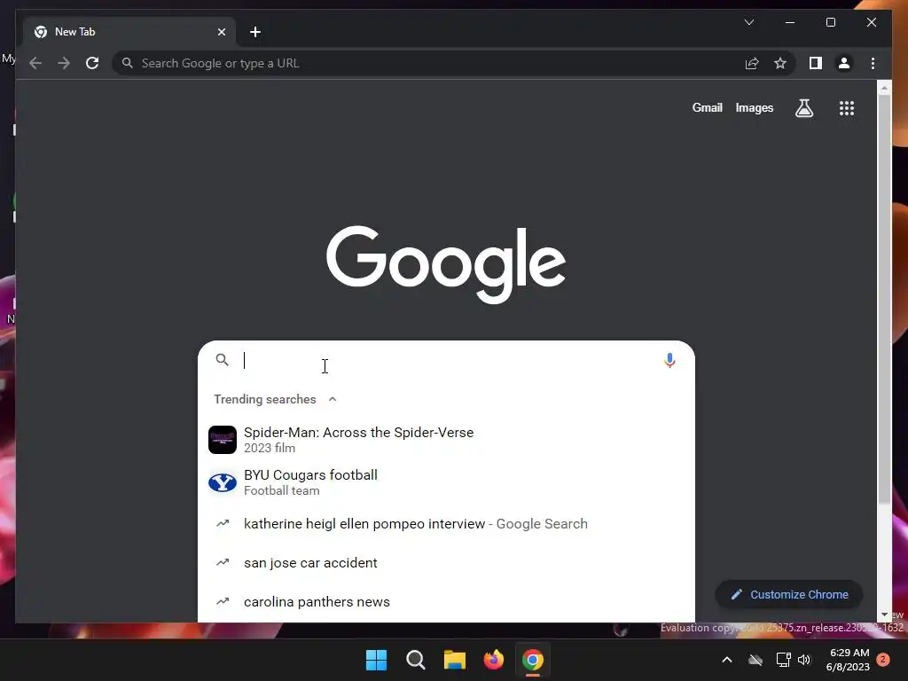908x681 pixels.
Task: Maximize the Chrome window
Action: 830,22
